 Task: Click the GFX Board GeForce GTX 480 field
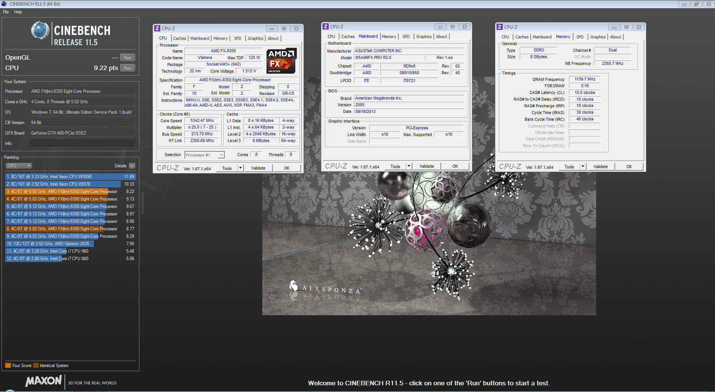pyautogui.click(x=82, y=133)
